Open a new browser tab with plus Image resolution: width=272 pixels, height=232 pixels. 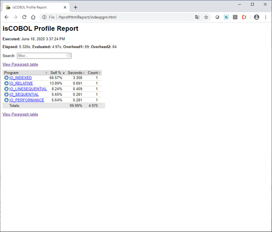tap(75, 7)
